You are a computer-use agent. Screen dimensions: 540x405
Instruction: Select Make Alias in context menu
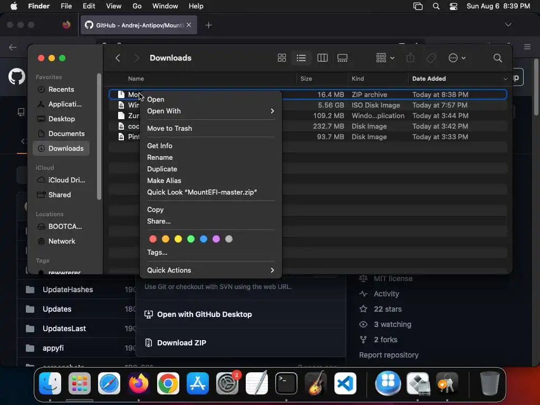[211, 180]
